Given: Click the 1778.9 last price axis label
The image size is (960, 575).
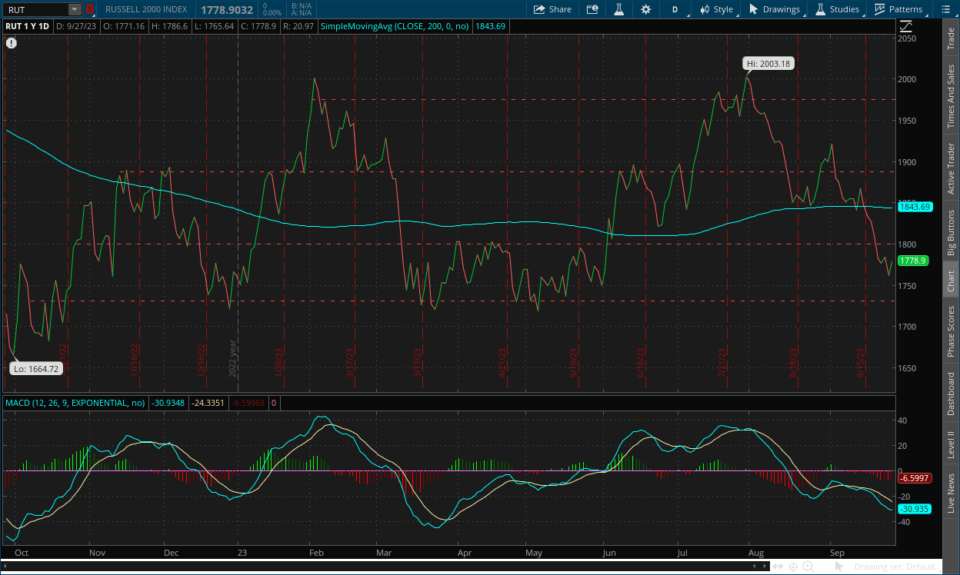Looking at the screenshot, I should click(x=913, y=261).
